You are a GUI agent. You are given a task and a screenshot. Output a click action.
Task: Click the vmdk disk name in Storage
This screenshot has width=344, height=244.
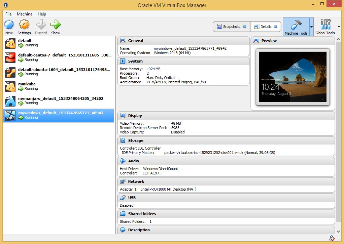click(x=204, y=153)
